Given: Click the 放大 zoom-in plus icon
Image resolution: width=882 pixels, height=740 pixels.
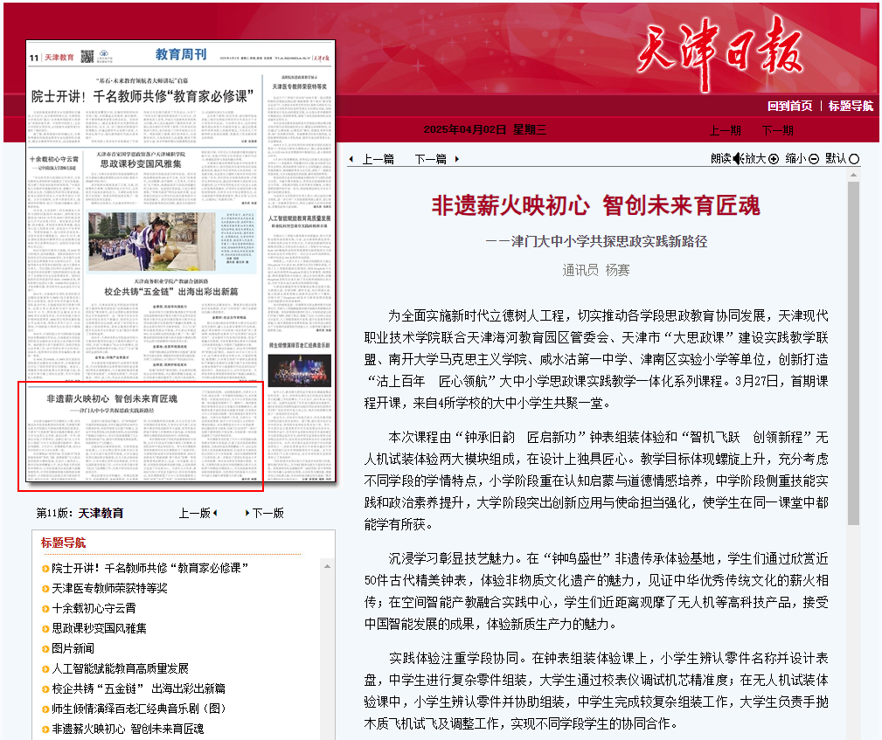Looking at the screenshot, I should 773,159.
